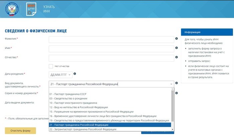Choose 22 - Загранпаспорт гражданина Российской Федерации
The width and height of the screenshot is (234, 137).
pyautogui.click(x=110, y=129)
